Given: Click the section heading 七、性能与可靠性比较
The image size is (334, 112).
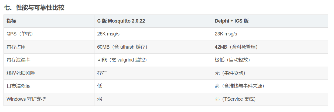Looking at the screenshot, I should tap(34, 8).
